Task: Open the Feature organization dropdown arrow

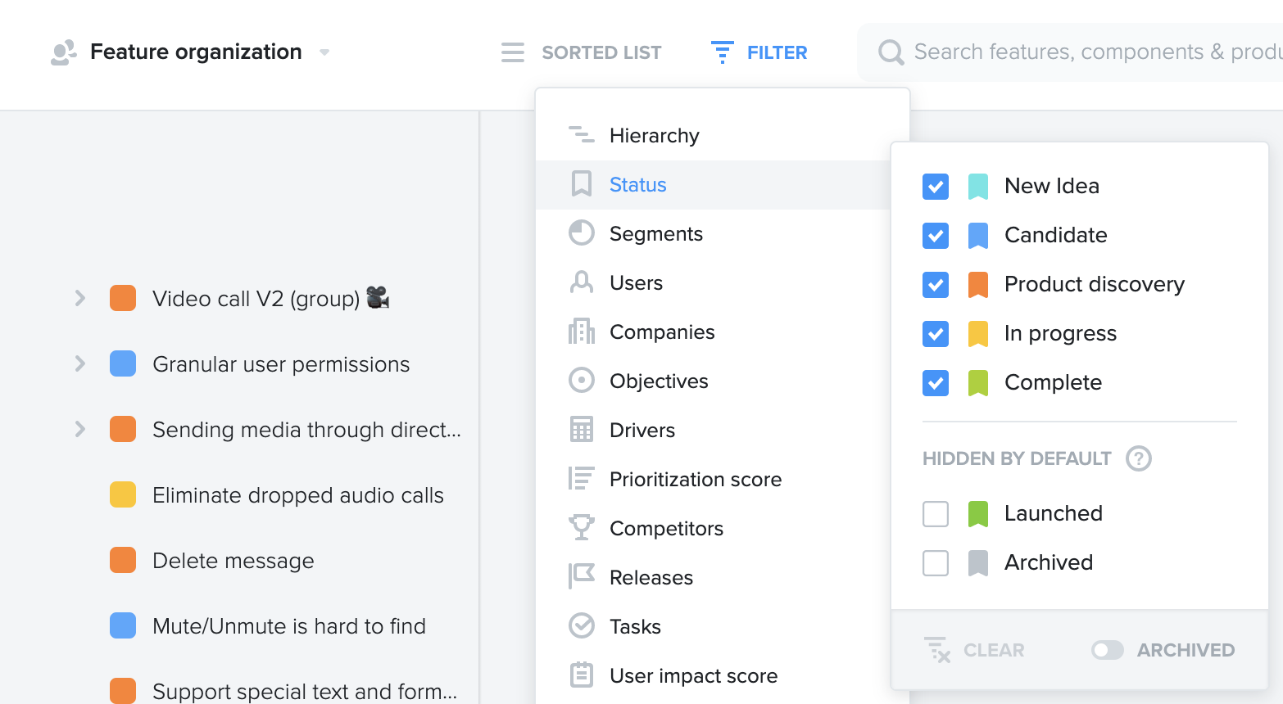Action: (x=324, y=52)
